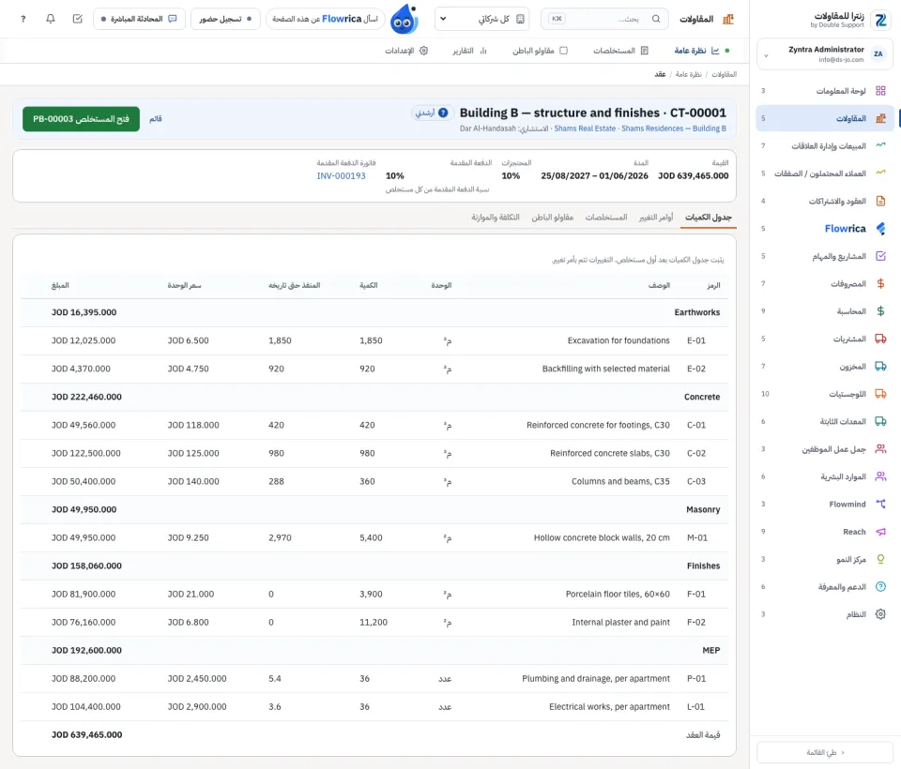Screen dimensions: 901x769
Task: Open المشاريع والمهام sidebar icon
Action: click(880, 256)
